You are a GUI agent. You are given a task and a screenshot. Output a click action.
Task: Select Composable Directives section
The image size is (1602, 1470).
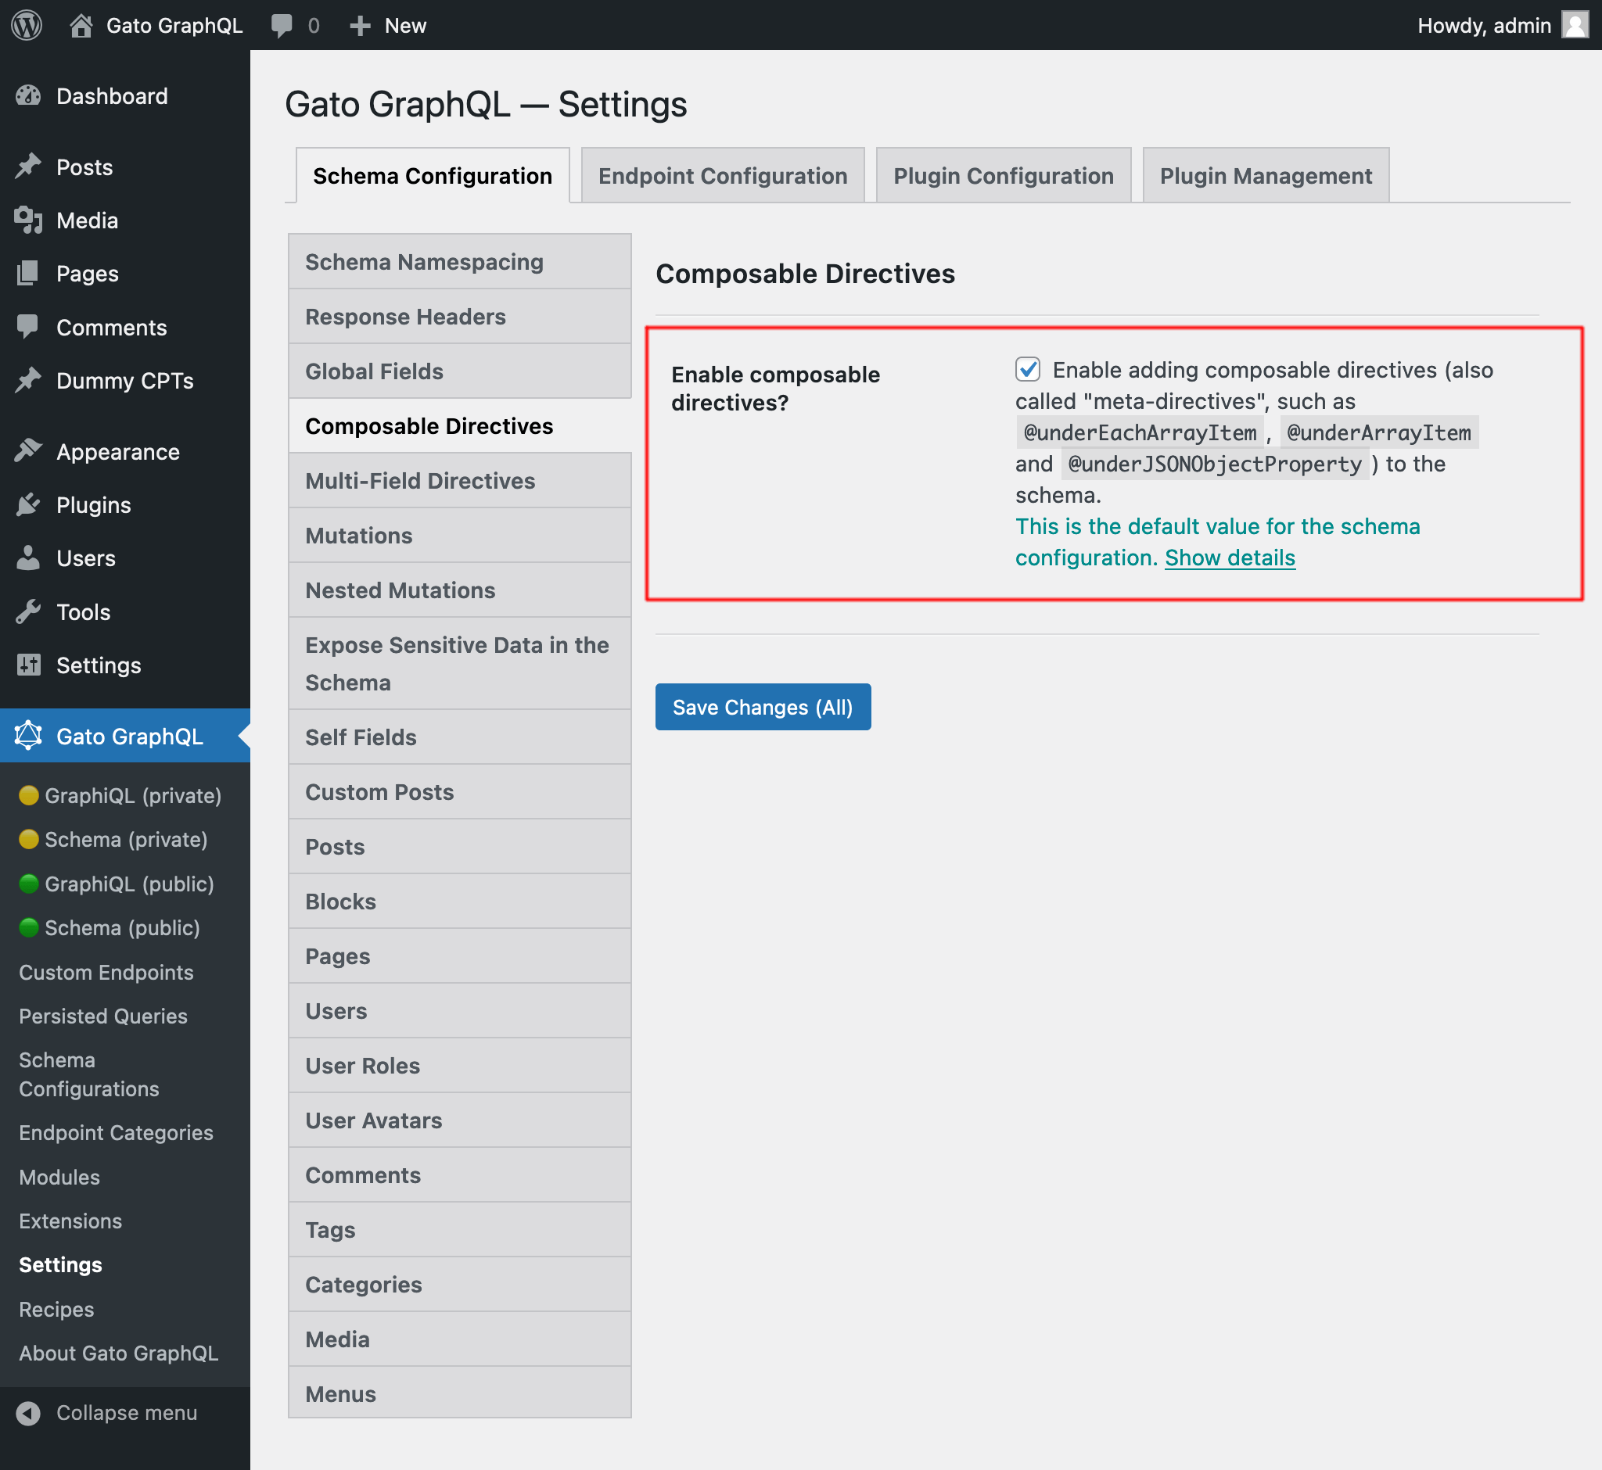point(460,425)
